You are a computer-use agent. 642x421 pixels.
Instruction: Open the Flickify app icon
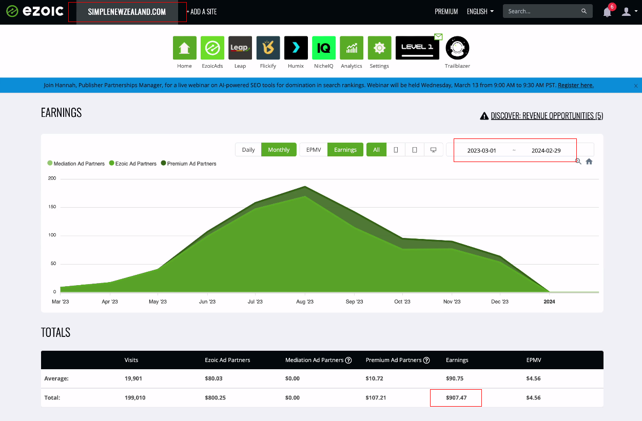tap(268, 48)
